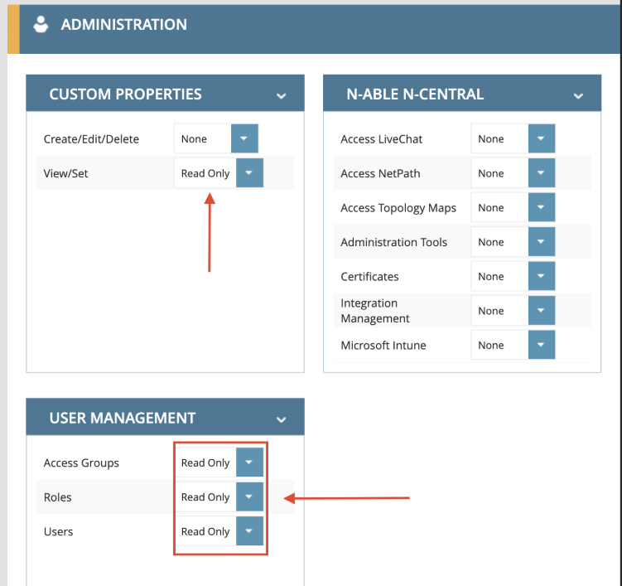
Task: Open the Access Groups dropdown arrow
Action: tap(249, 463)
